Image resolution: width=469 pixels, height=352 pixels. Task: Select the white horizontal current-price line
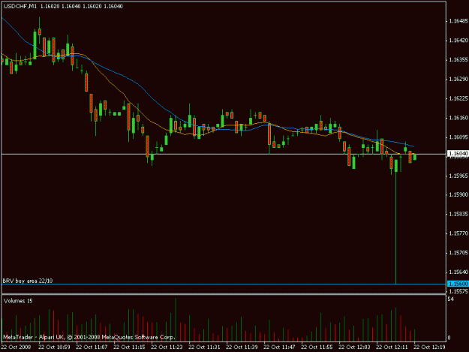point(224,154)
